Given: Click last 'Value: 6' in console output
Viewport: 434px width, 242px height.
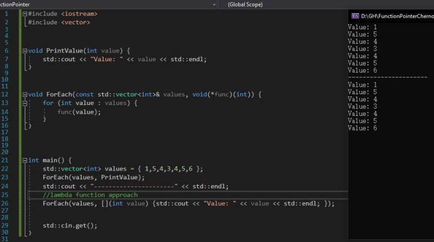Looking at the screenshot, I should [x=362, y=128].
